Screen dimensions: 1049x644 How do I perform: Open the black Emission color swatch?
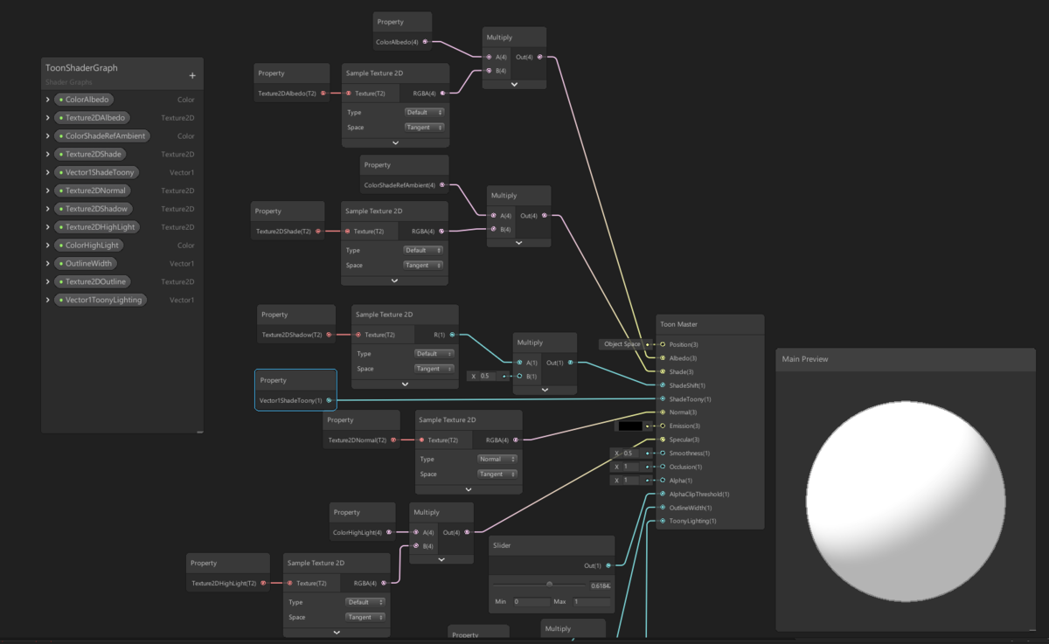point(630,426)
